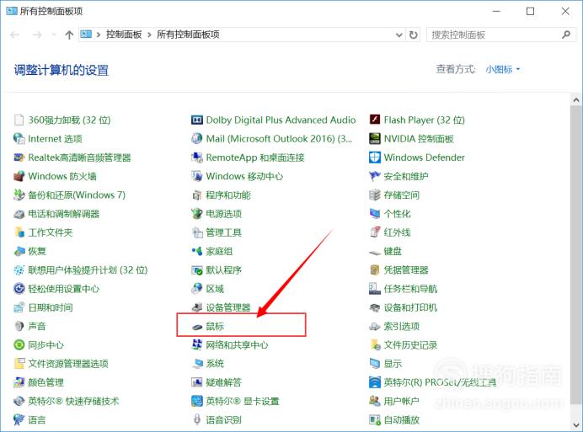Click the RemoteApp 和桌面连接 icon
This screenshot has height=432, width=583.
click(196, 157)
